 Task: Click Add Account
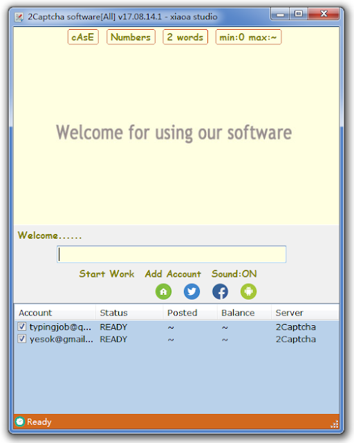click(x=173, y=274)
